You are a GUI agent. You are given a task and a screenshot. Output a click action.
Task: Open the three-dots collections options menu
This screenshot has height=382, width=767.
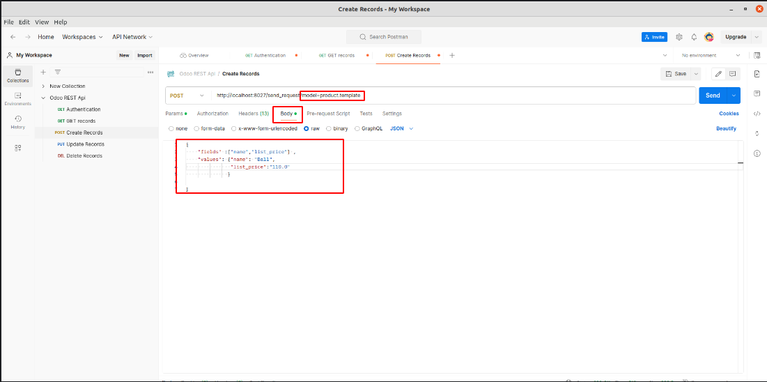point(150,72)
